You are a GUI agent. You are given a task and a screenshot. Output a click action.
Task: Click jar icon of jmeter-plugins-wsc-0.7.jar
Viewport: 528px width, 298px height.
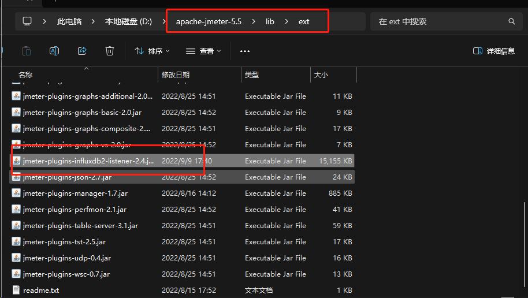[x=16, y=274]
